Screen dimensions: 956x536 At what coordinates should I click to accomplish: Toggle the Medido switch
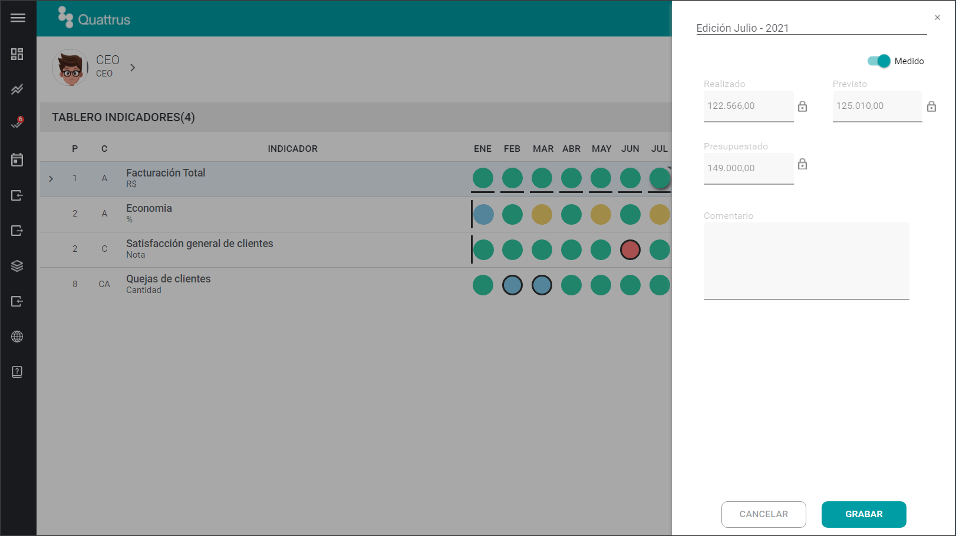tap(878, 61)
